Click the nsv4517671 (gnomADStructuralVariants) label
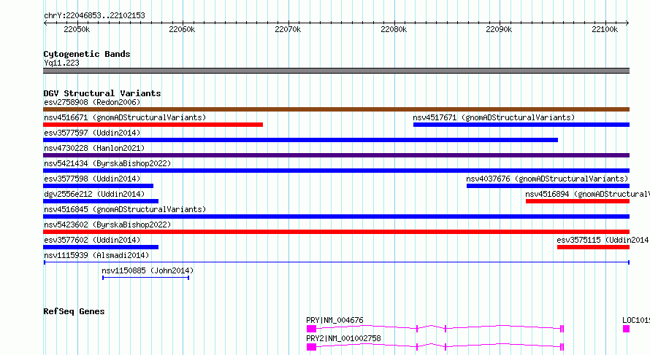Screen dimensions: 650x355 494,117
